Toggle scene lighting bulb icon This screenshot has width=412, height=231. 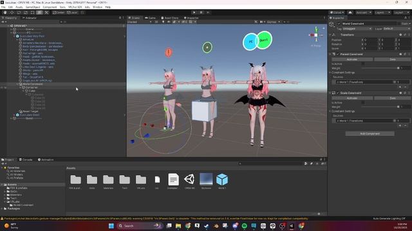[x=163, y=22]
